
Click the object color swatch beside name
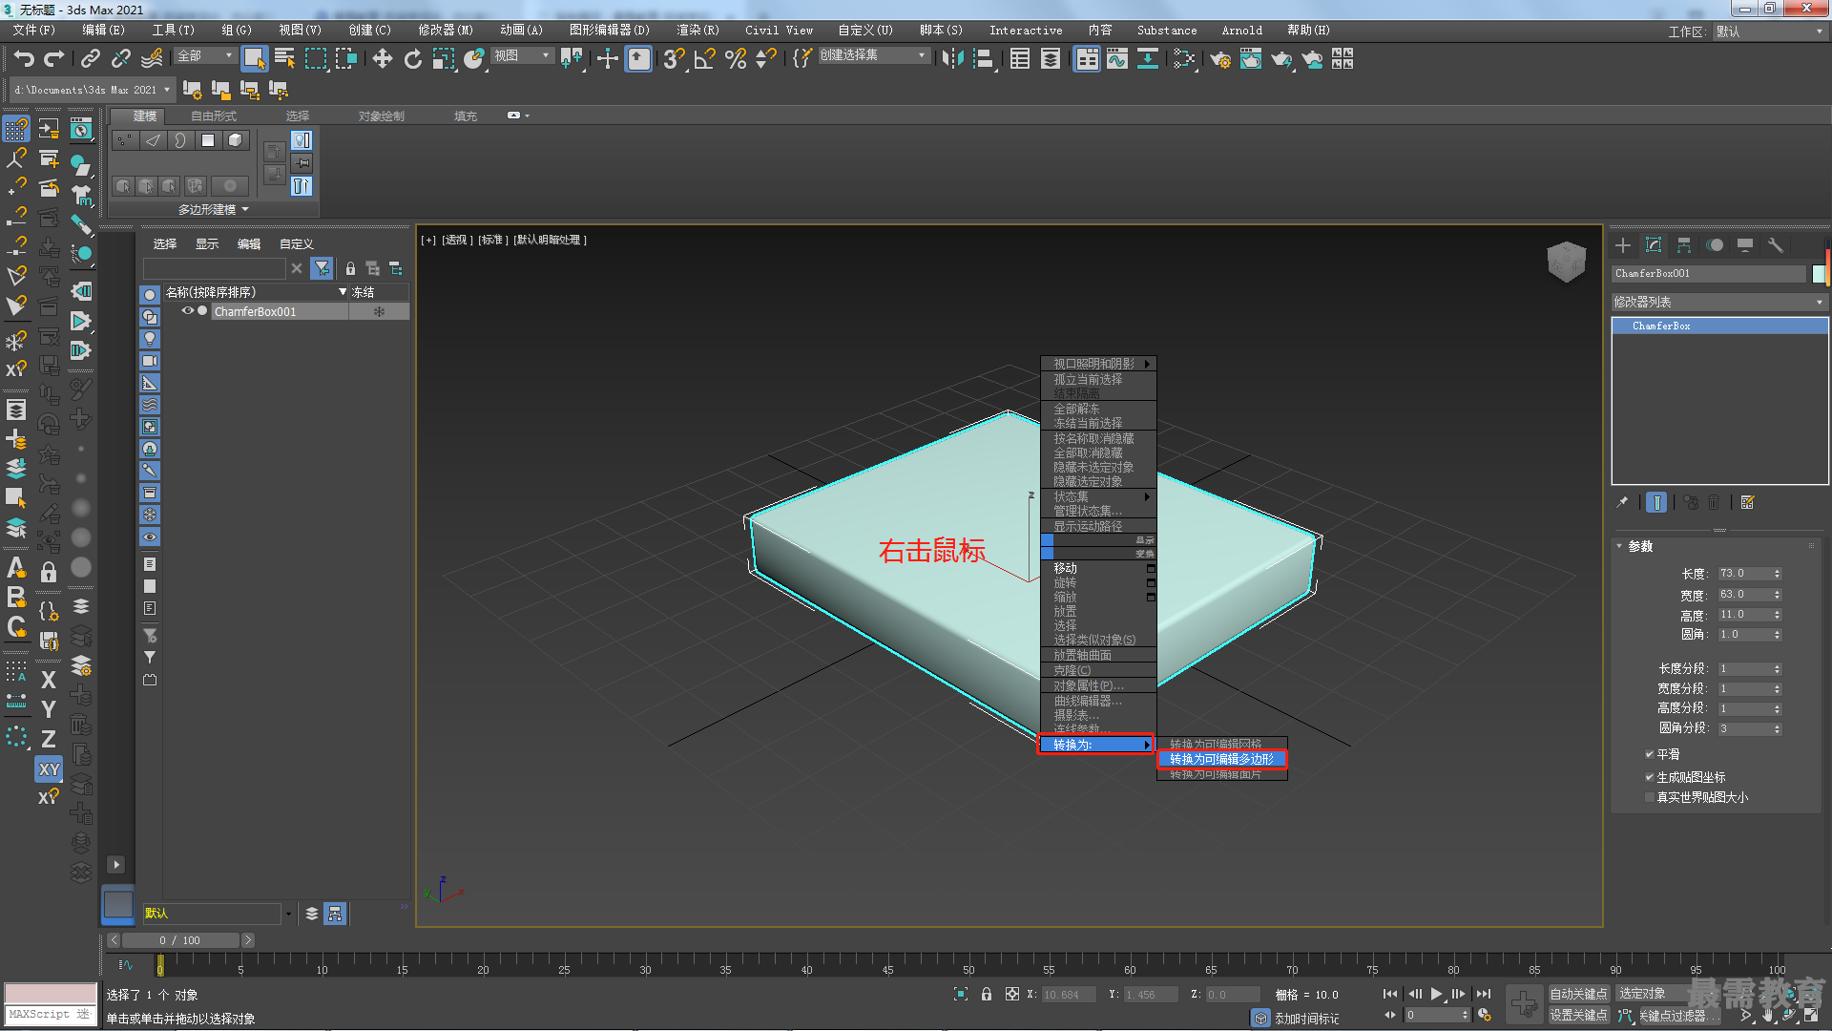pyautogui.click(x=1819, y=274)
